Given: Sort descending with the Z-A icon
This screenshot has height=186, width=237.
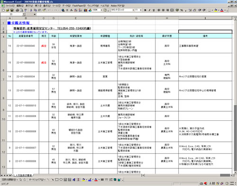Looking at the screenshot, I should [80, 10].
